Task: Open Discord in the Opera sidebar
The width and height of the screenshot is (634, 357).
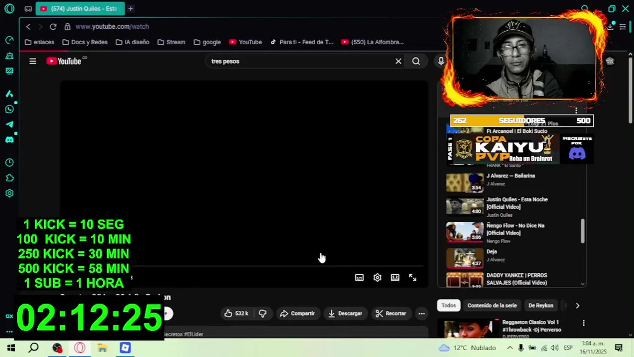Action: click(x=9, y=140)
